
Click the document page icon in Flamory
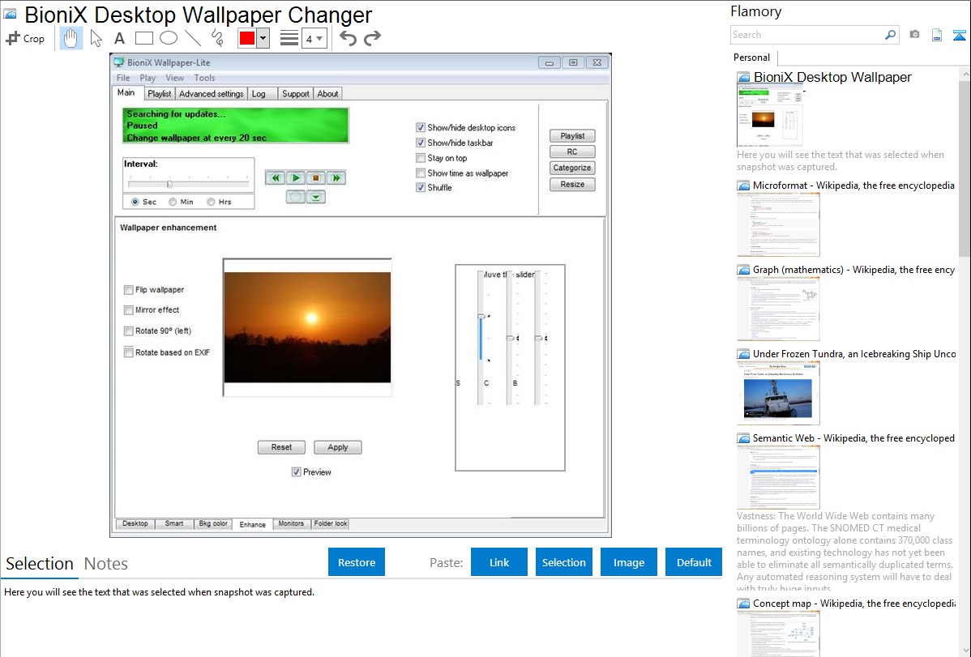click(937, 35)
